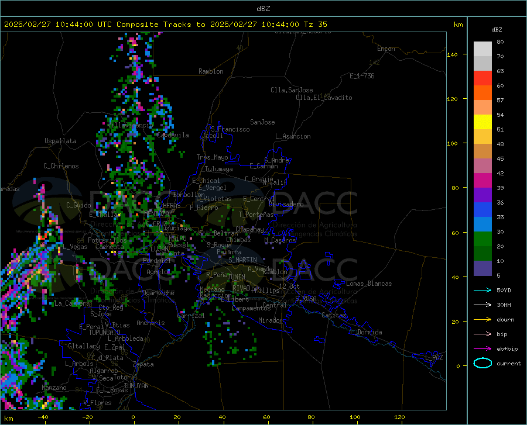Select the violet purple swatch in dBZ scale

[x=482, y=195]
